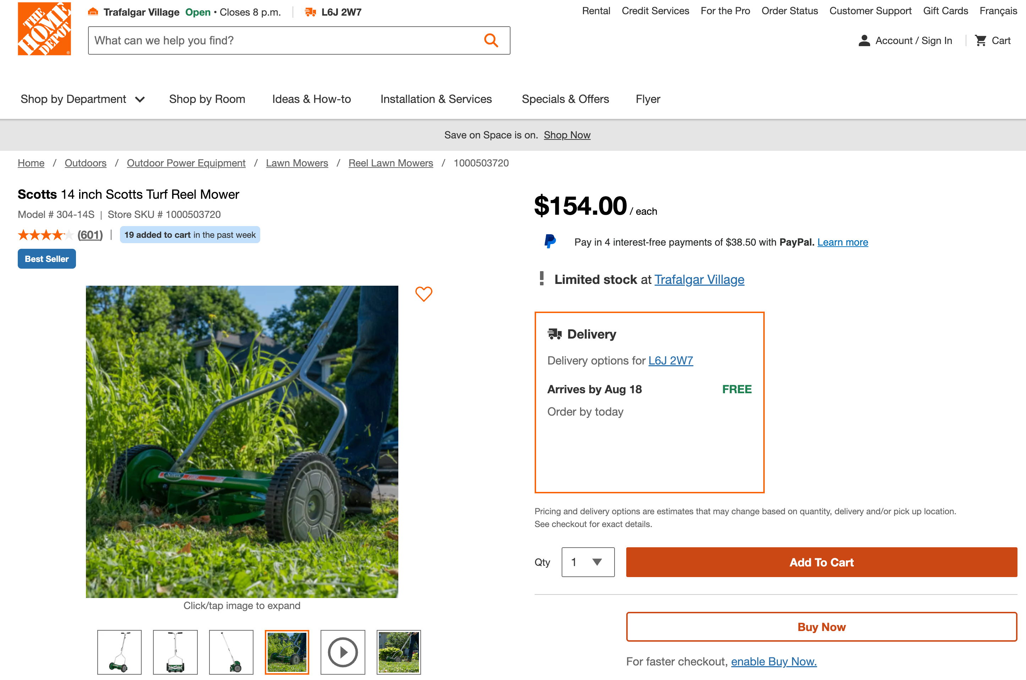This screenshot has height=680, width=1026.
Task: Click the Limited stock exclamation icon
Action: 541,278
